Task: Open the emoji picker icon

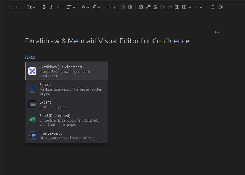Action: 170,7
